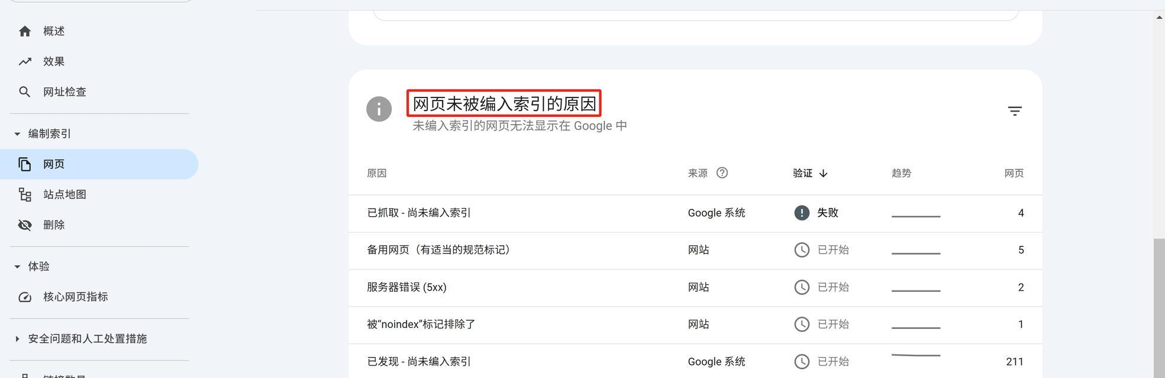Click the 失败 validation status text

point(828,213)
